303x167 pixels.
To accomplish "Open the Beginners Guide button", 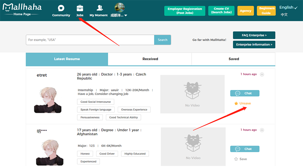I will coord(266,11).
